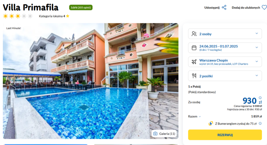
Task: Click the share icon next to Udostępnij
Action: [224, 7]
